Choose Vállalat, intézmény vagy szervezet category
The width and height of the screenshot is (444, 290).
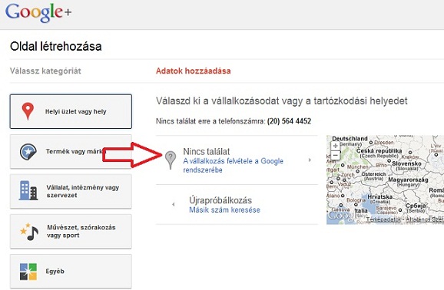tap(71, 192)
